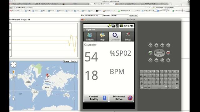Click the 2 key on emulator keyboard
Screen dimensions: 200x112
(145, 72)
